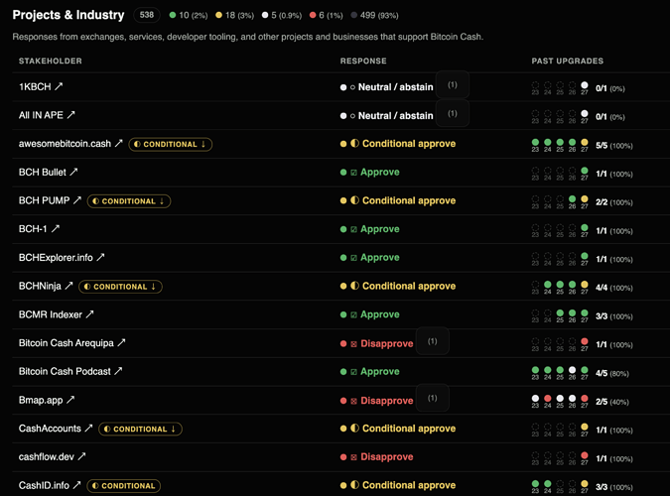Filter by the red 6 (1%) disapprove count
The image size is (670, 496).
(x=326, y=16)
